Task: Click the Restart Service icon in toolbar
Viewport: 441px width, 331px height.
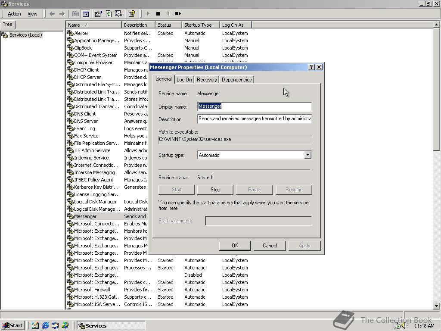Action: (x=178, y=13)
